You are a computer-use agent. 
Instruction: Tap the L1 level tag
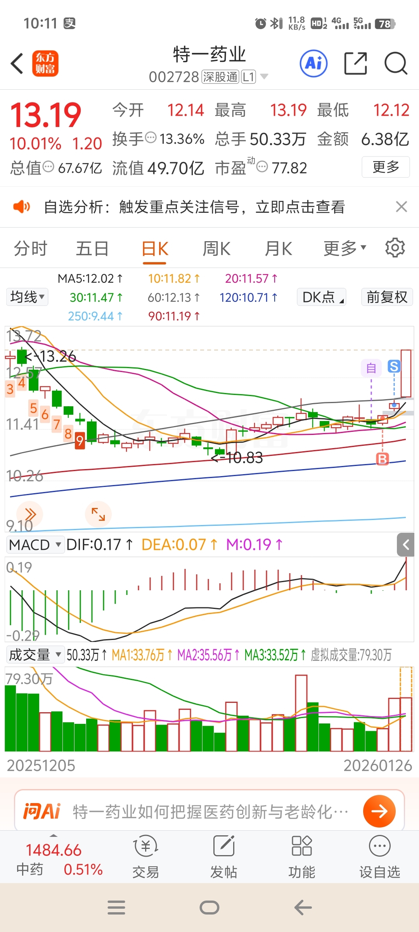pos(249,77)
